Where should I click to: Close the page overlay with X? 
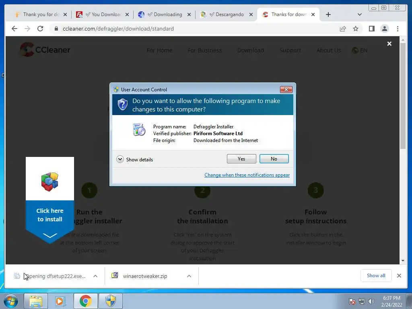coord(389,43)
